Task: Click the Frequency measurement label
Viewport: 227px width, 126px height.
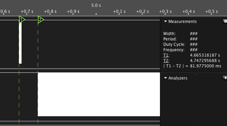Action: point(174,50)
